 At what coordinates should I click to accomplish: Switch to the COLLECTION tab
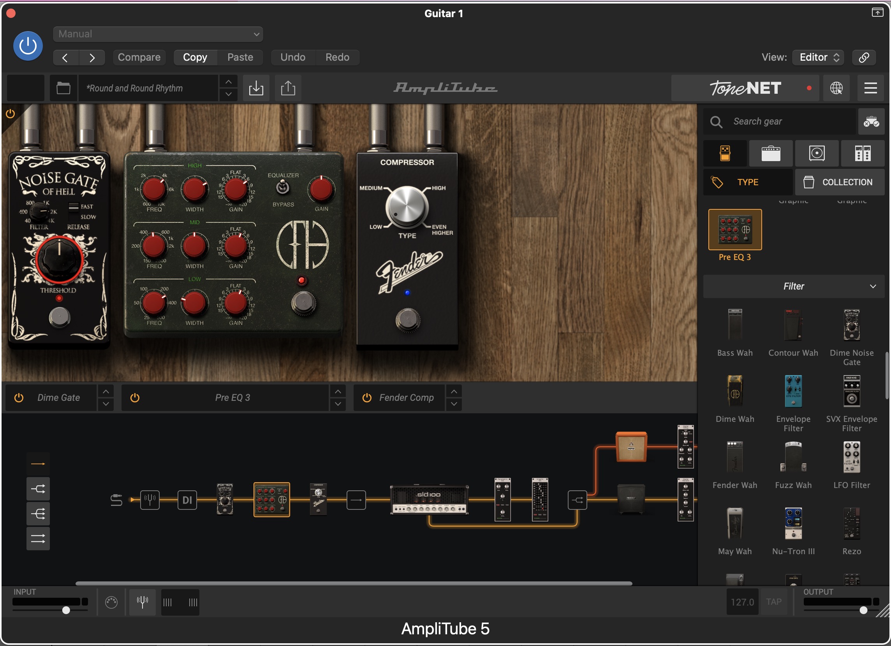tap(840, 182)
